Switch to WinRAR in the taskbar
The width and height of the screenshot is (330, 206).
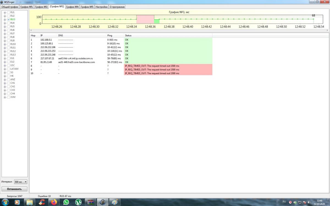[90, 202]
